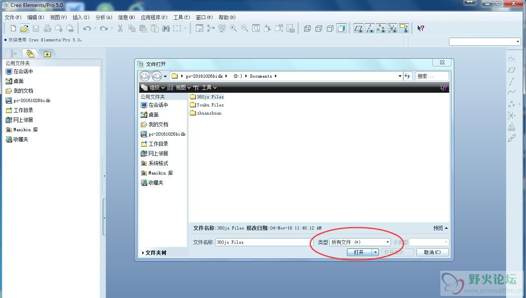Open the 组织 dropdown in the dialog
This screenshot has height=298, width=526.
(153, 87)
